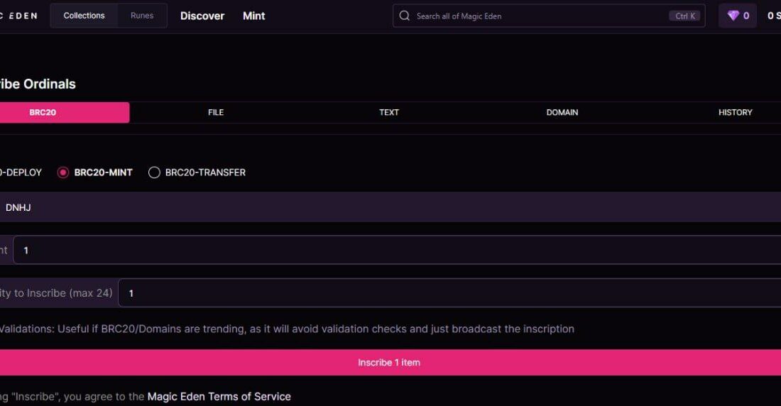Open the HISTORY tab
Screen dimensions: 781x406
point(735,113)
